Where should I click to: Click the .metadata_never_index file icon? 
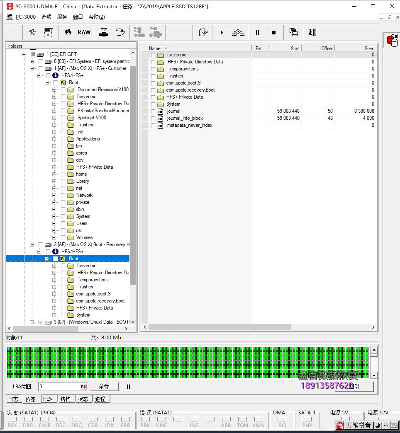point(161,126)
